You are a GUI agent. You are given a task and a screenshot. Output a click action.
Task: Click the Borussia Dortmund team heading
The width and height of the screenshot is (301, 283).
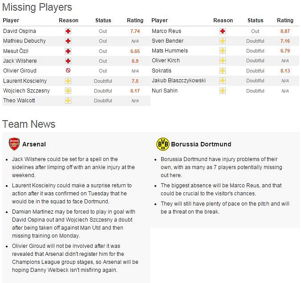tap(201, 144)
